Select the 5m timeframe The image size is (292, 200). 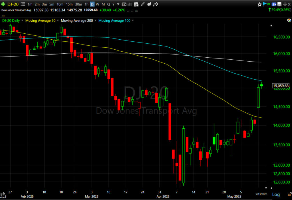coord(52,4)
